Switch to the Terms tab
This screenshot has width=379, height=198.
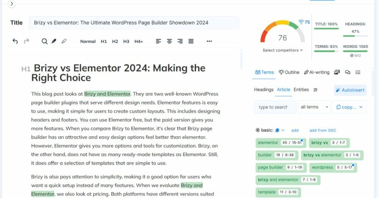tap(264, 72)
